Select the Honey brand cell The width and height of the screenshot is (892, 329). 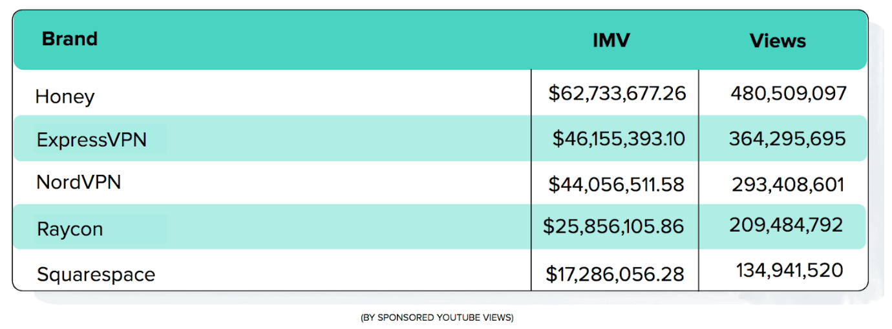point(65,97)
